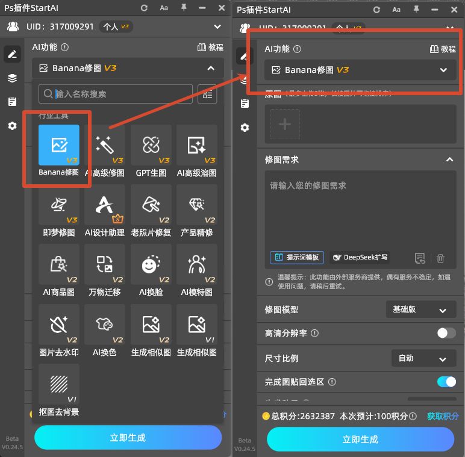
Task: Clear the prompt with the trash icon
Action: click(x=440, y=258)
